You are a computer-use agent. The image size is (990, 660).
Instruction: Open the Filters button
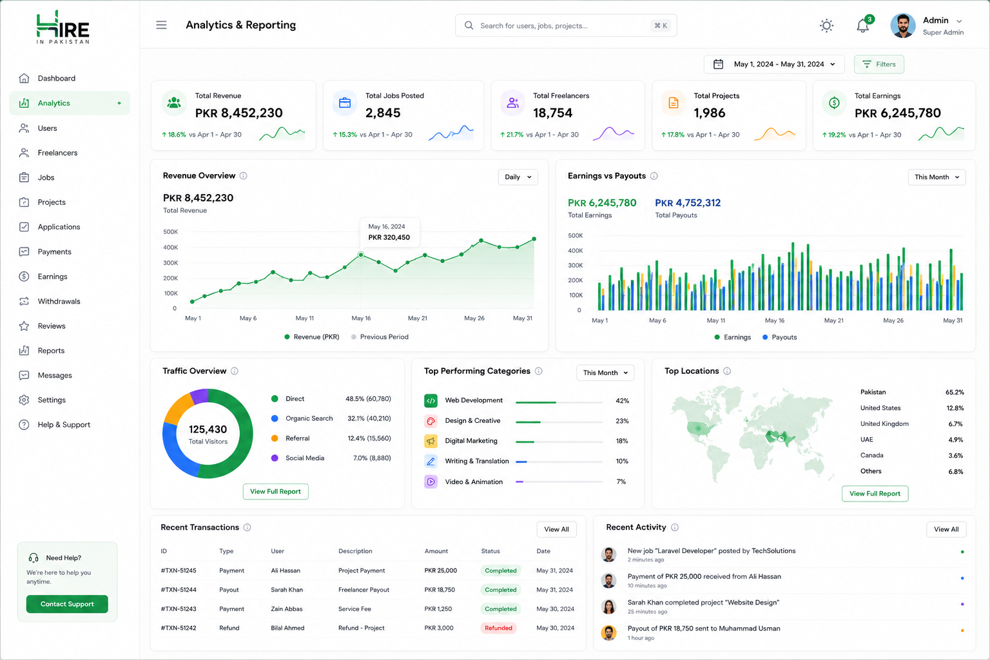pos(879,64)
